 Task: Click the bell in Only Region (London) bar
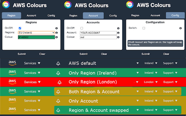click(59, 82)
